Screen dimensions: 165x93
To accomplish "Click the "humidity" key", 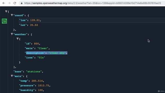I will click(27, 90).
